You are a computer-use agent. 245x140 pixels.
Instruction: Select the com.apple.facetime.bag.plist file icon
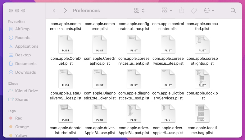[202, 113]
